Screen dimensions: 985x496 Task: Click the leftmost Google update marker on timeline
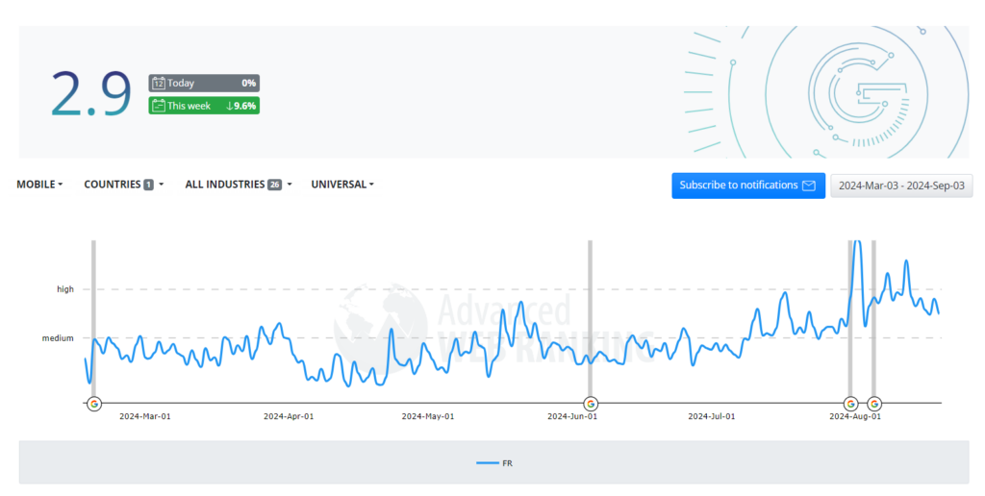[x=94, y=404]
